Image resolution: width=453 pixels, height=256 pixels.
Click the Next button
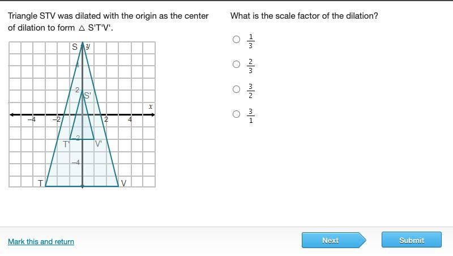[x=334, y=240]
